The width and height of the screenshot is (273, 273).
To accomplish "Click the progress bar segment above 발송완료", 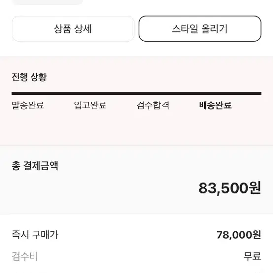I will pyautogui.click(x=43, y=93).
